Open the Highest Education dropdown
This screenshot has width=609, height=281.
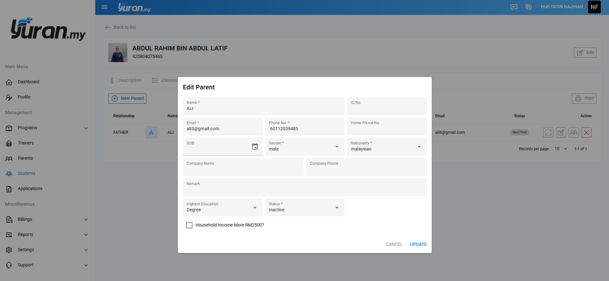tap(223, 207)
